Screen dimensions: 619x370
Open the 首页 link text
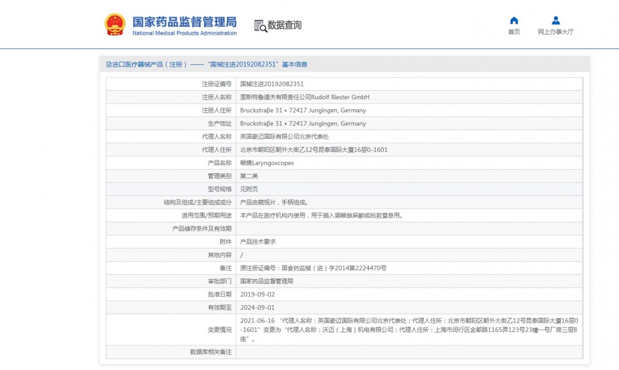pyautogui.click(x=514, y=32)
